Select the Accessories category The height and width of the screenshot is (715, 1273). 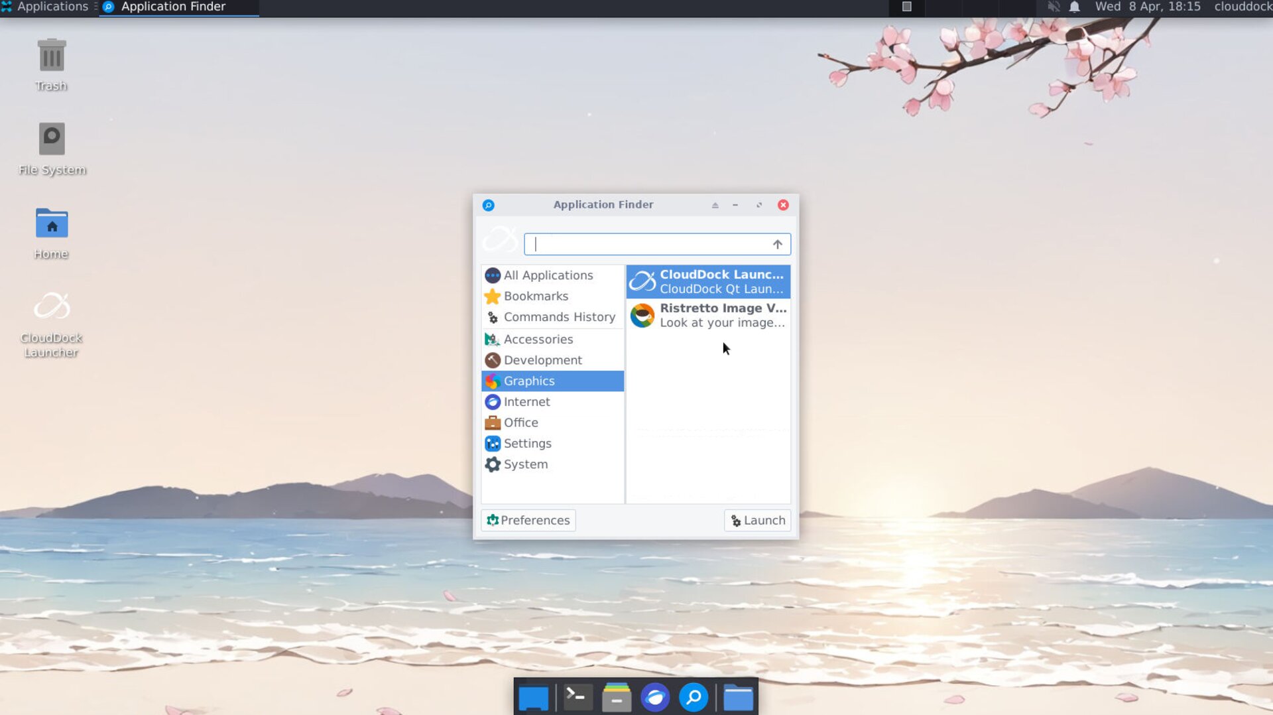[538, 340]
